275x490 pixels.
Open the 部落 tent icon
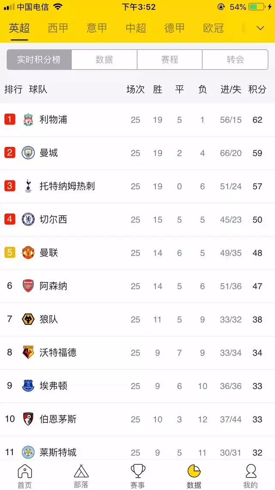click(81, 471)
